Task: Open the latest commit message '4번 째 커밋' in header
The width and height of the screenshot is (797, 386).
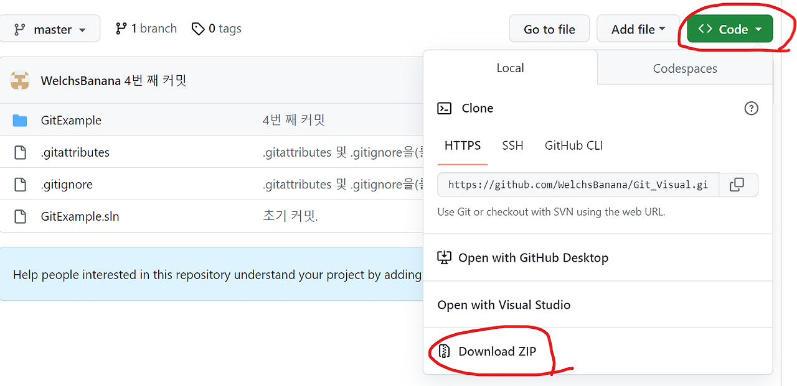Action: coord(156,81)
